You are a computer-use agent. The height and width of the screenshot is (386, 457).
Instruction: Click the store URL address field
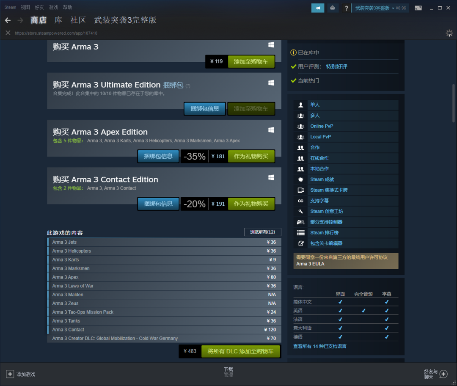[x=56, y=33]
